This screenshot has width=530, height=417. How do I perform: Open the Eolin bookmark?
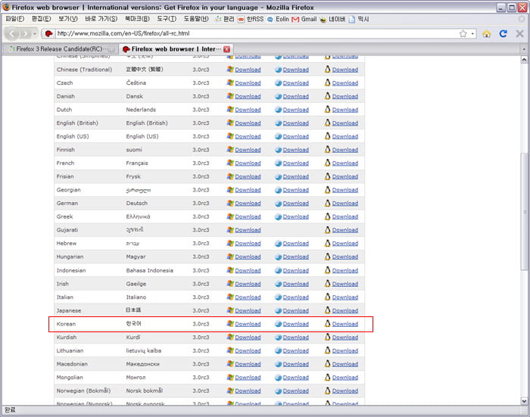pos(278,19)
